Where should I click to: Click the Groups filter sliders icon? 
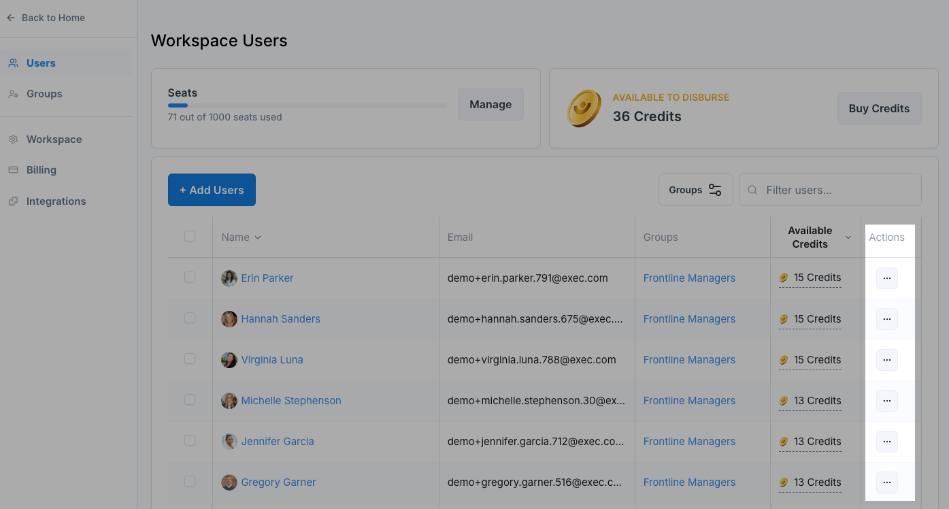(x=715, y=190)
